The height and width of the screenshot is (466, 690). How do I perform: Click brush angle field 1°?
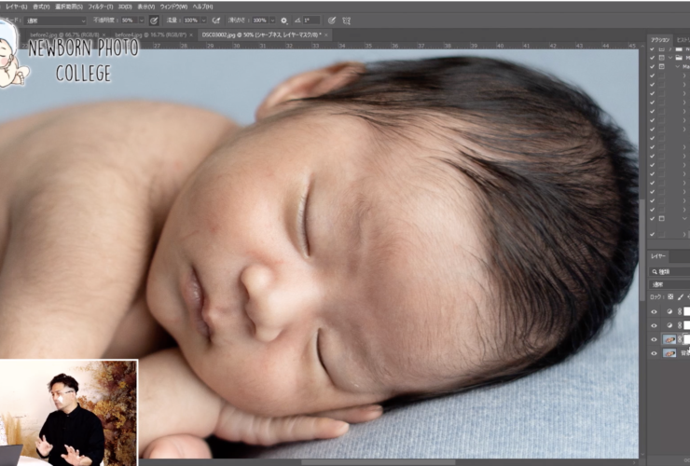pos(311,21)
